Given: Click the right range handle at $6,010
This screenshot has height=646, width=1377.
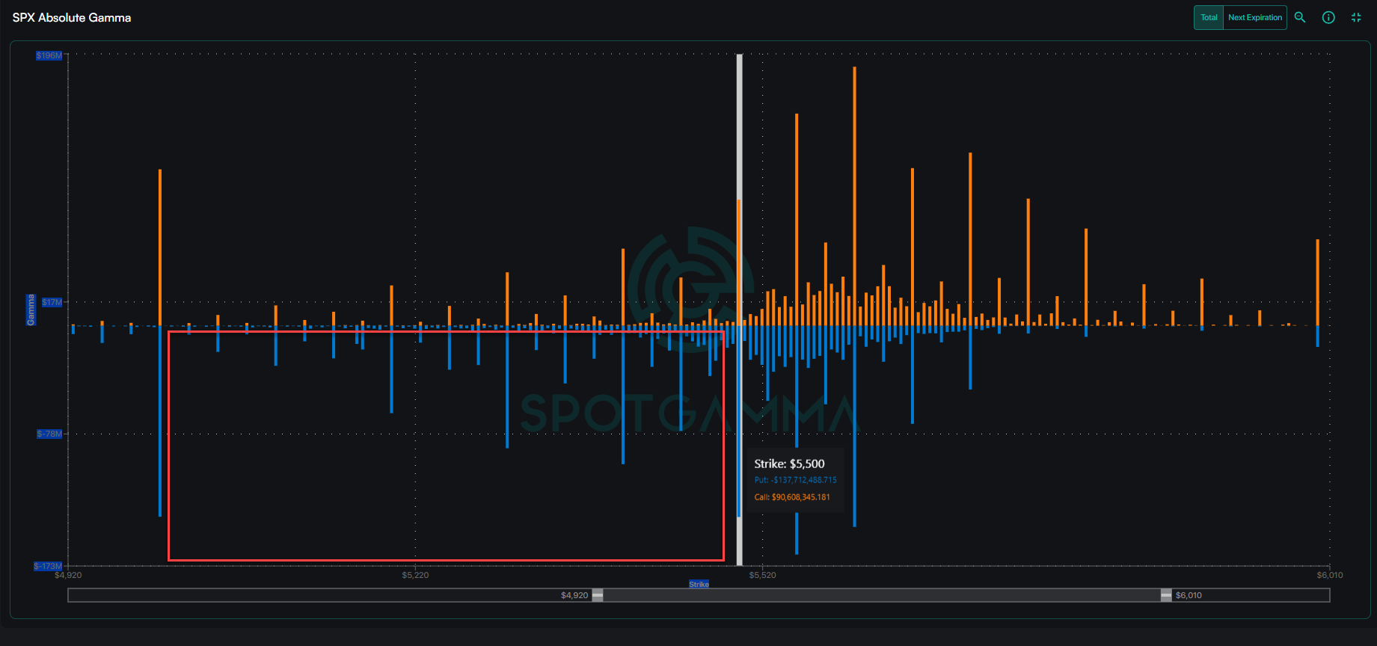Looking at the screenshot, I should point(1166,595).
